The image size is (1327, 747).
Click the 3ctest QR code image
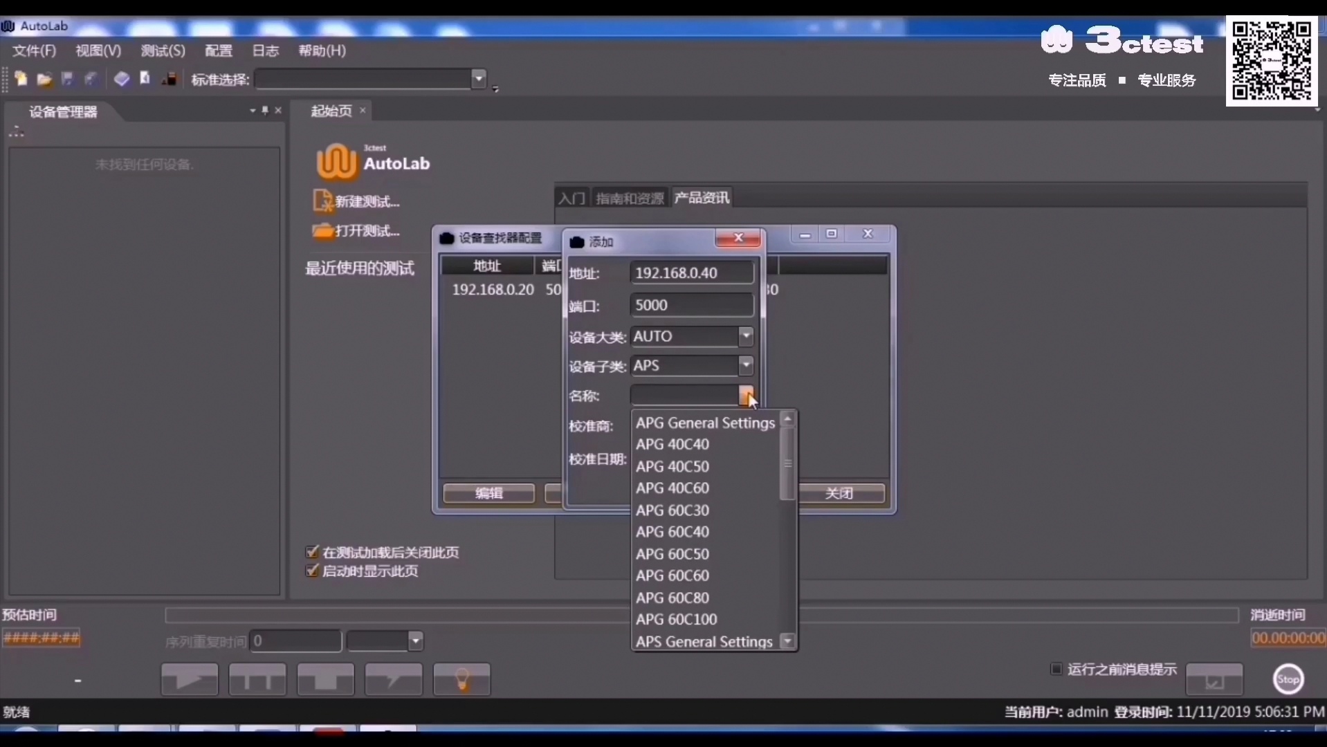pos(1272,61)
